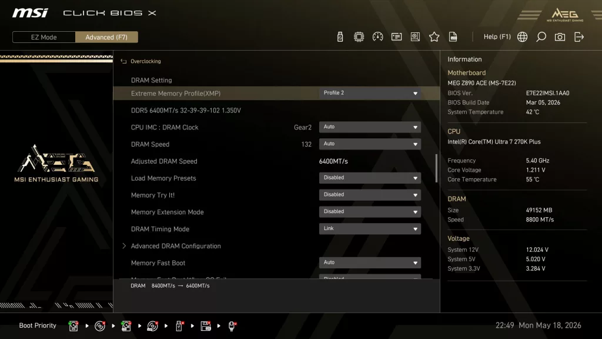
Task: Open the DRAM Speed Auto dropdown
Action: point(370,144)
